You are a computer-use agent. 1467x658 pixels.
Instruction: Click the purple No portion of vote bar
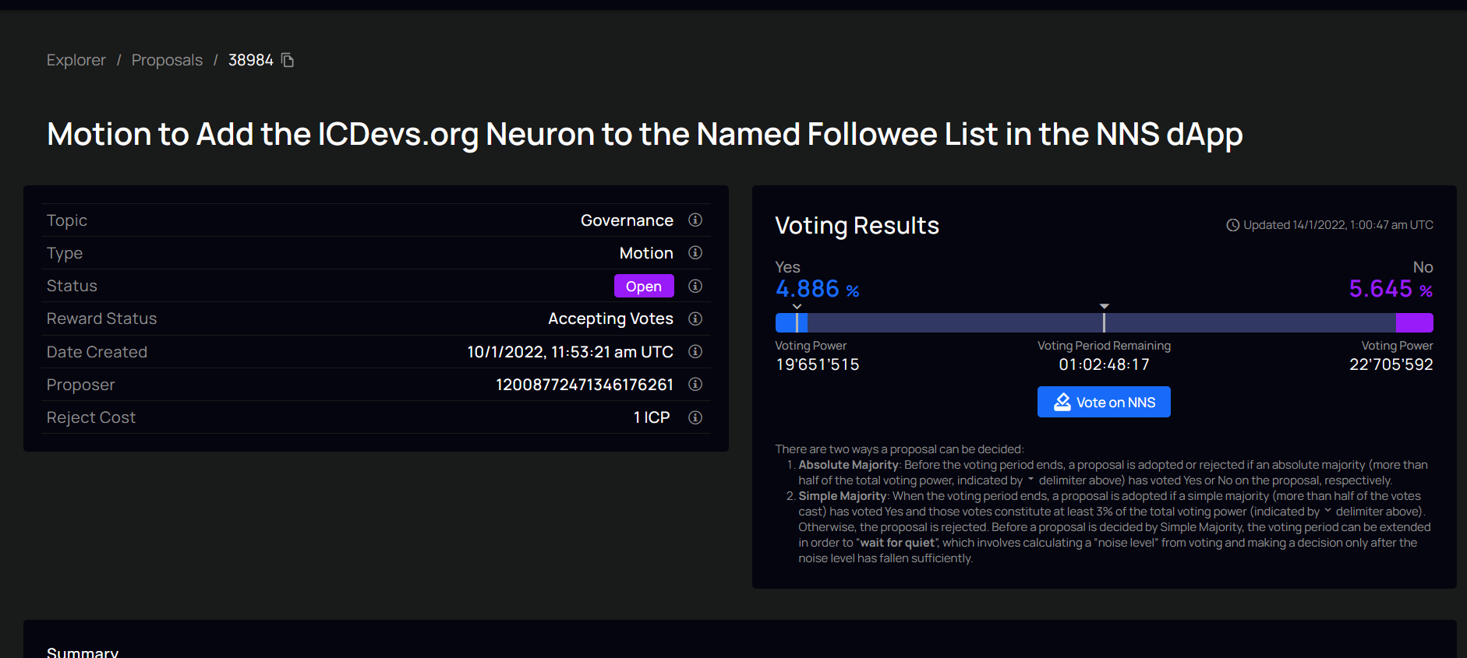(1415, 323)
